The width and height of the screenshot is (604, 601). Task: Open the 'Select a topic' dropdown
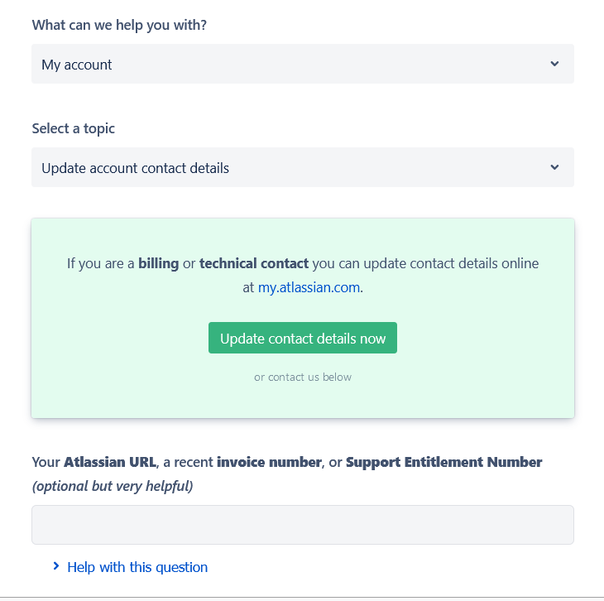coord(302,167)
